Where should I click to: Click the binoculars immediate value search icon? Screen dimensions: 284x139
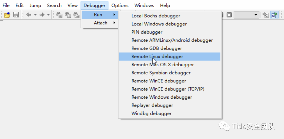pyautogui.click(x=59, y=15)
